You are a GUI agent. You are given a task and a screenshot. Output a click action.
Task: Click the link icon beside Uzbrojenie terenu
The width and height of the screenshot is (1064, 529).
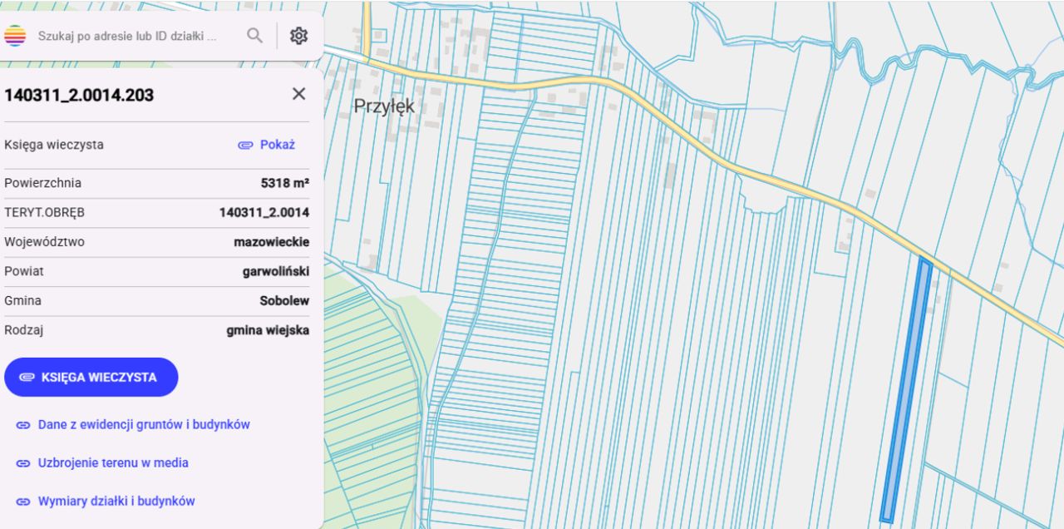coord(23,463)
